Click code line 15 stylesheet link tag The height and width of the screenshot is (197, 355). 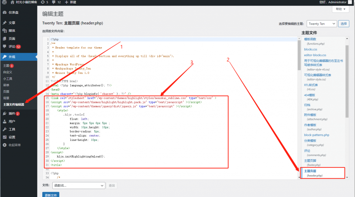coord(133,98)
